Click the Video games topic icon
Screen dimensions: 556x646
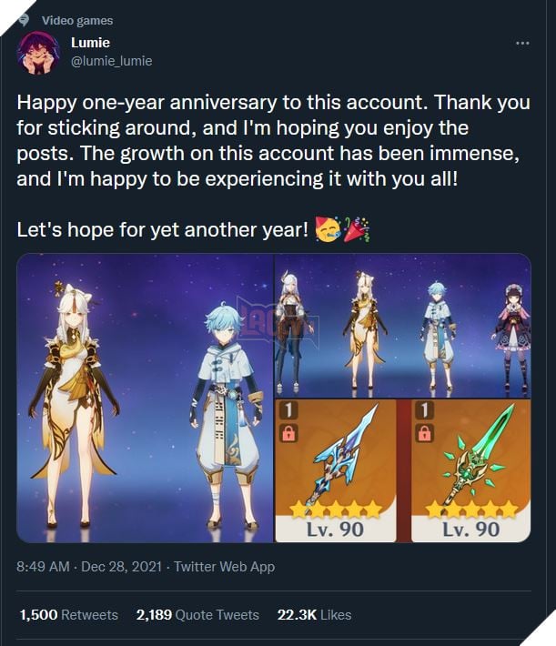[24, 20]
